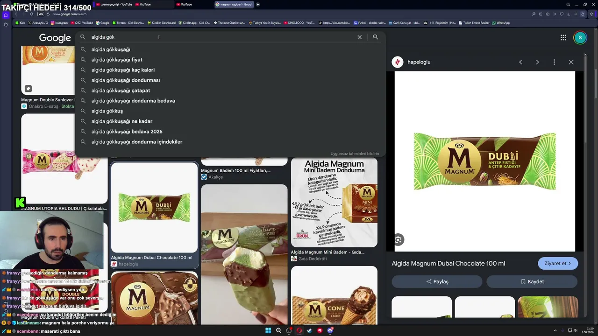The height and width of the screenshot is (336, 598).
Task: Pick suggestion 'algida gökkuşağı dondurma bedava'
Action: (x=230, y=101)
